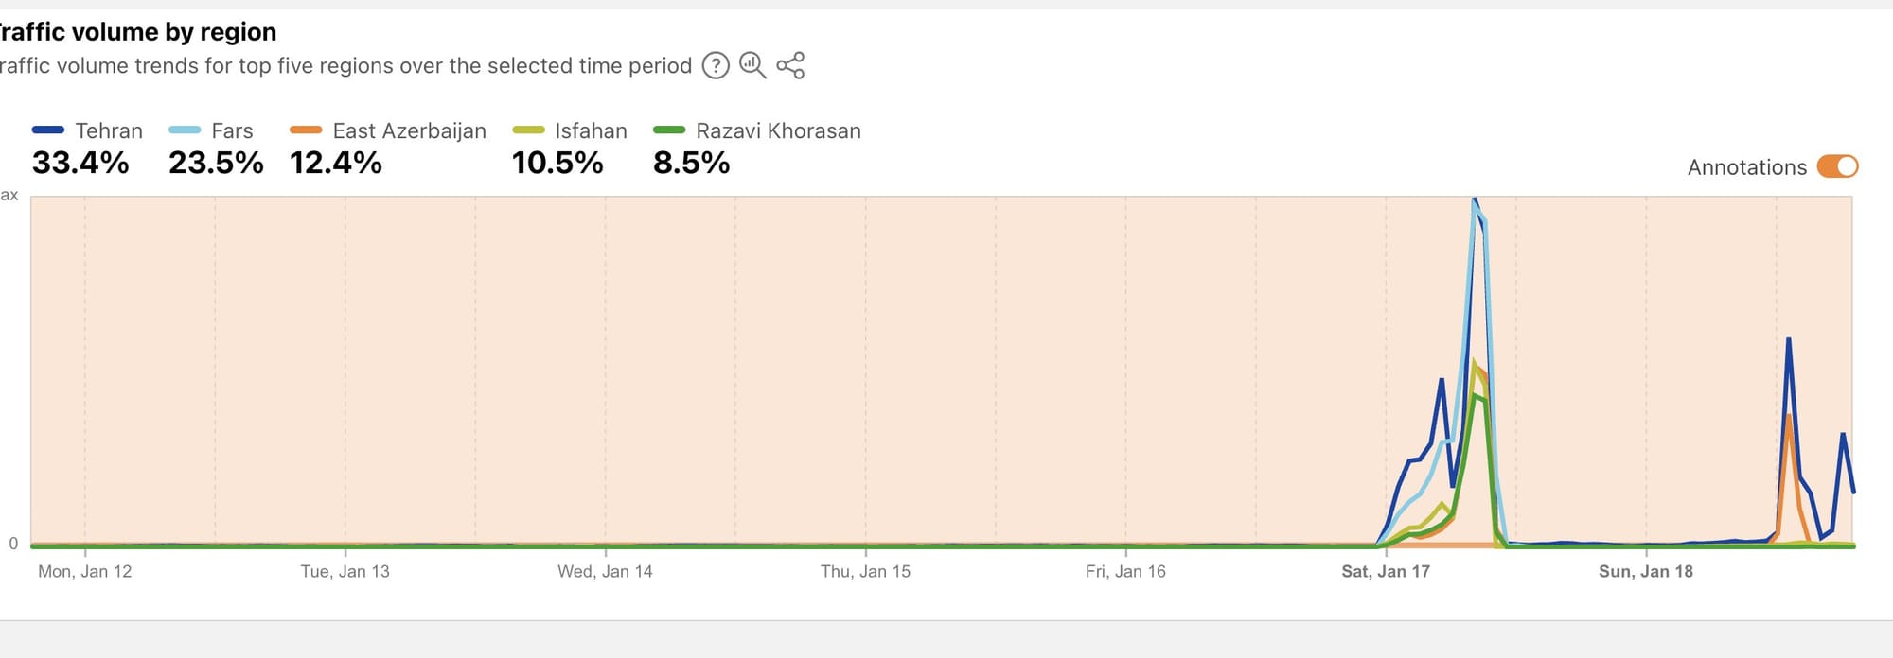Click the Fars 23.5% share value
This screenshot has width=1893, height=658.
216,163
